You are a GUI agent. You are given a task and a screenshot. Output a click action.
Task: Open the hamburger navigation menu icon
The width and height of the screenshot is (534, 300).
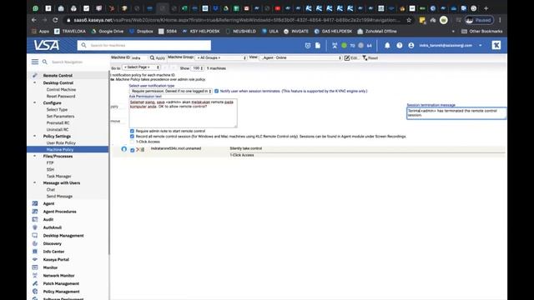point(35,62)
